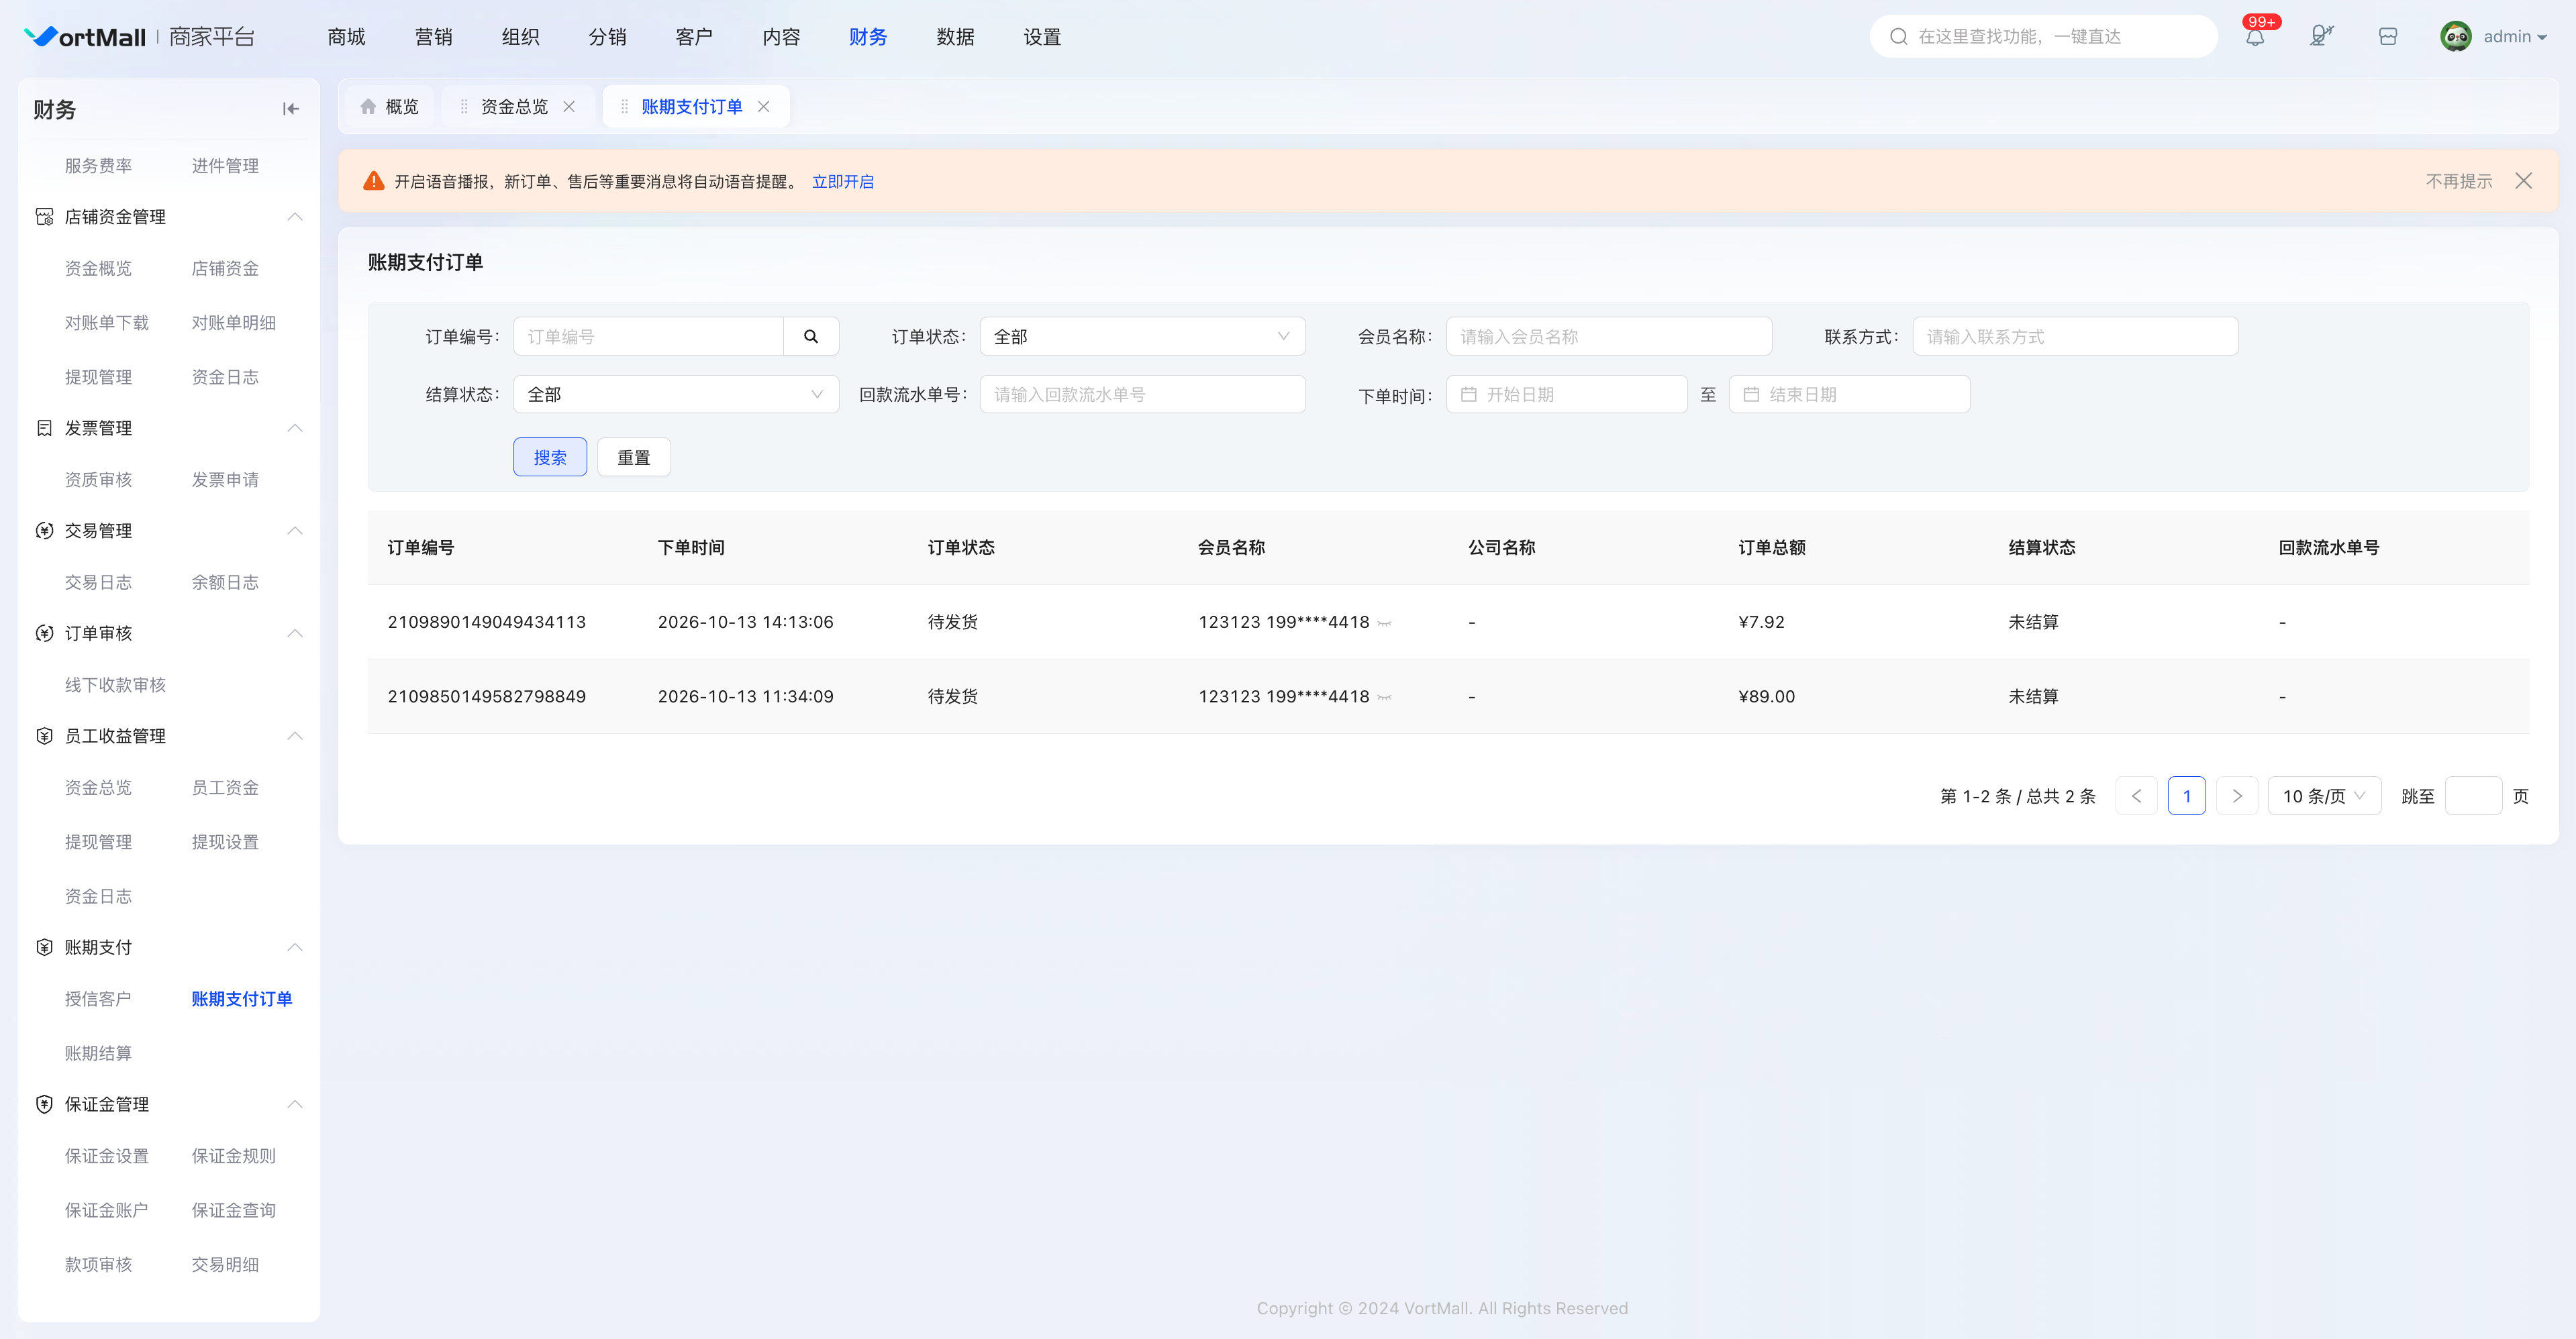Click the admin avatar icon

(2456, 37)
